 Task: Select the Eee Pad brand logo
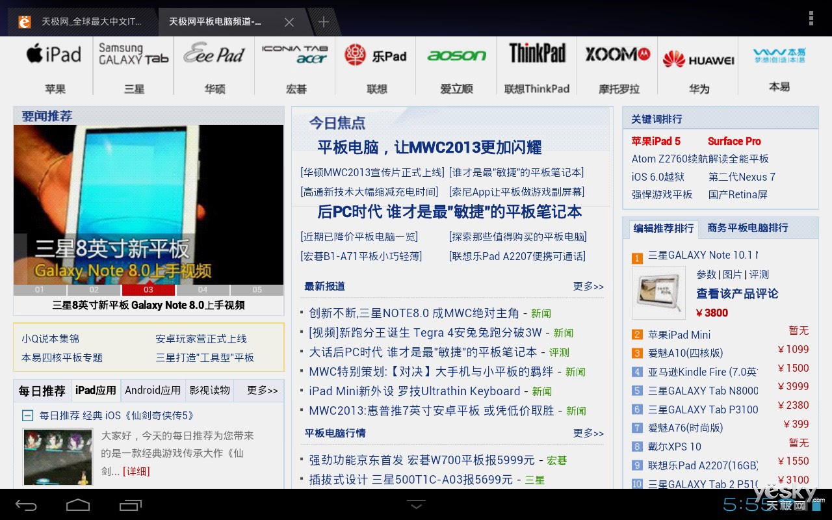coord(214,54)
